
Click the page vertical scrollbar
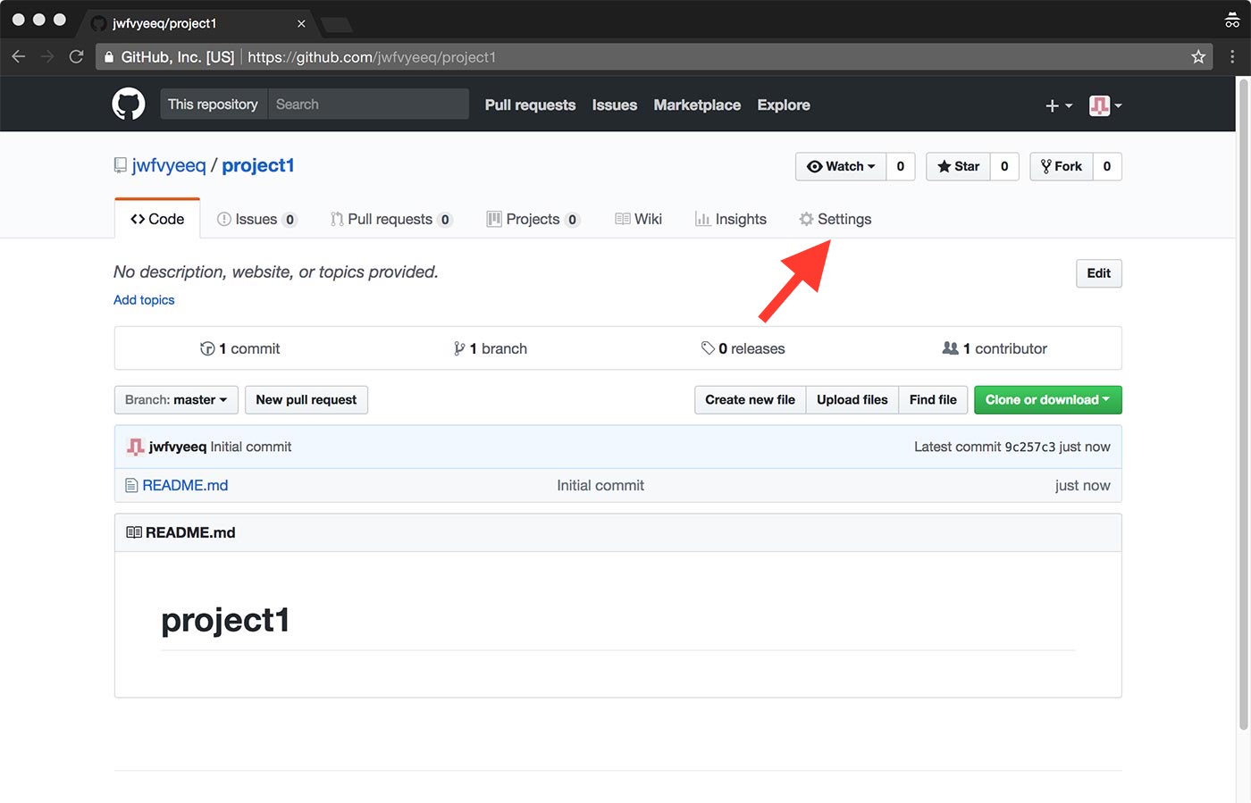(1243, 404)
